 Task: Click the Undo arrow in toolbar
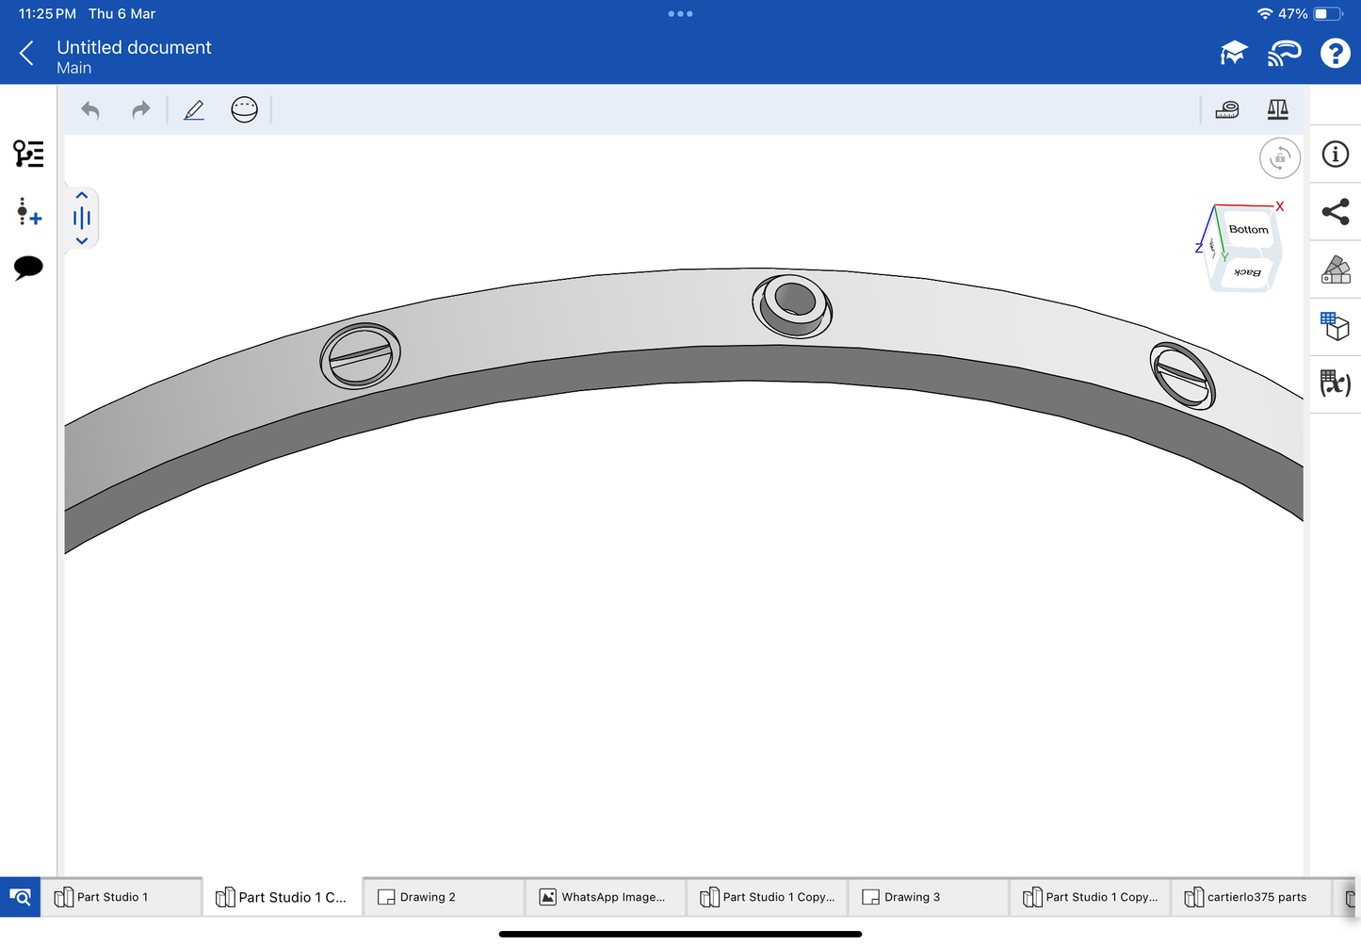[x=90, y=110]
